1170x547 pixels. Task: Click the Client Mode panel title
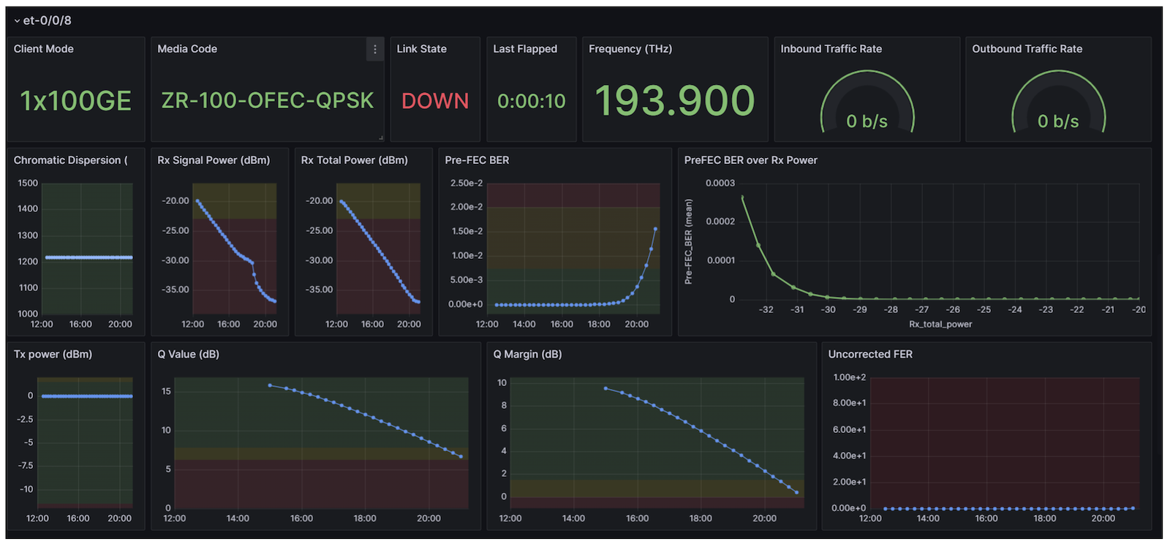point(44,49)
